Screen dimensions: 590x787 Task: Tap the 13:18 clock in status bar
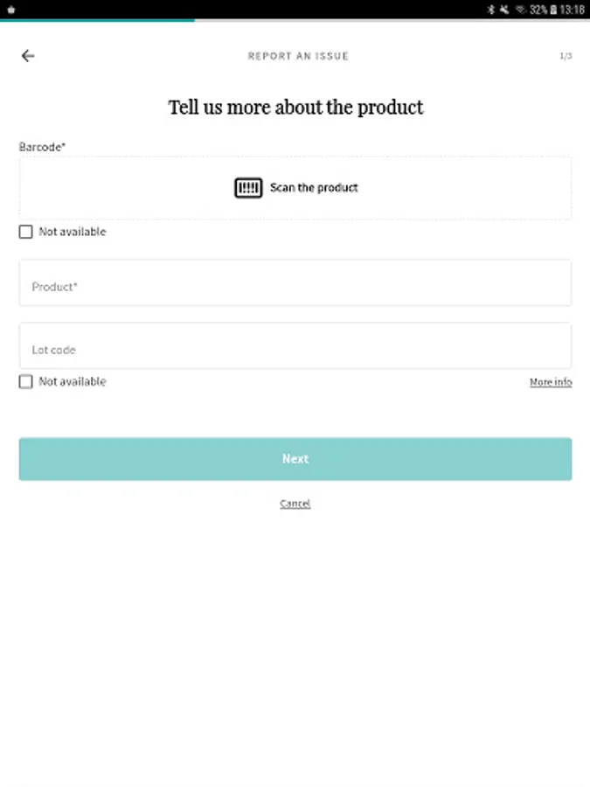[573, 10]
